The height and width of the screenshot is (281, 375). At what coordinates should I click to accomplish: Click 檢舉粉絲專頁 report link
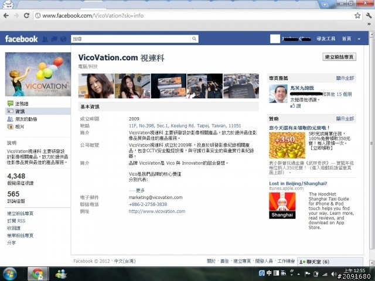click(x=21, y=235)
